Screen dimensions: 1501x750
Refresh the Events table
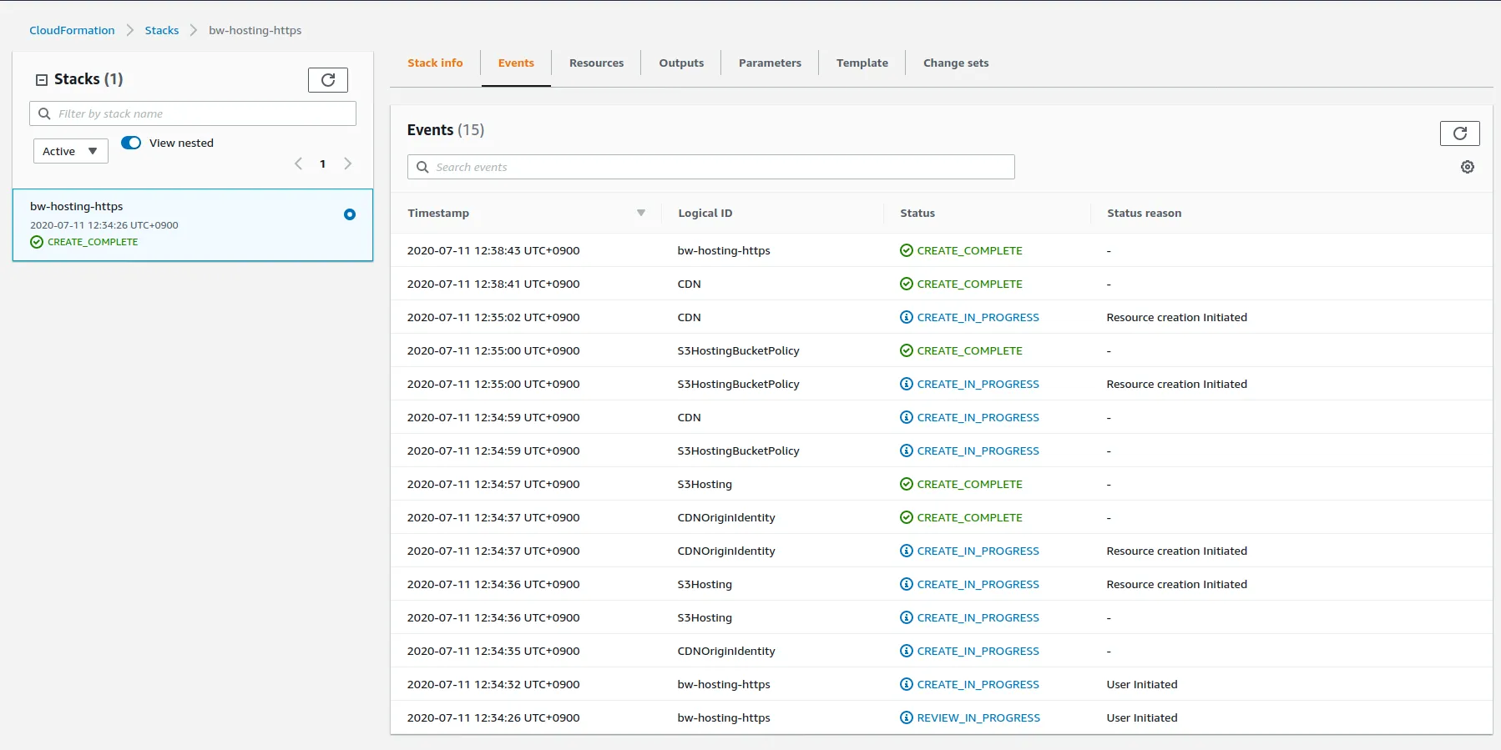[x=1459, y=133]
